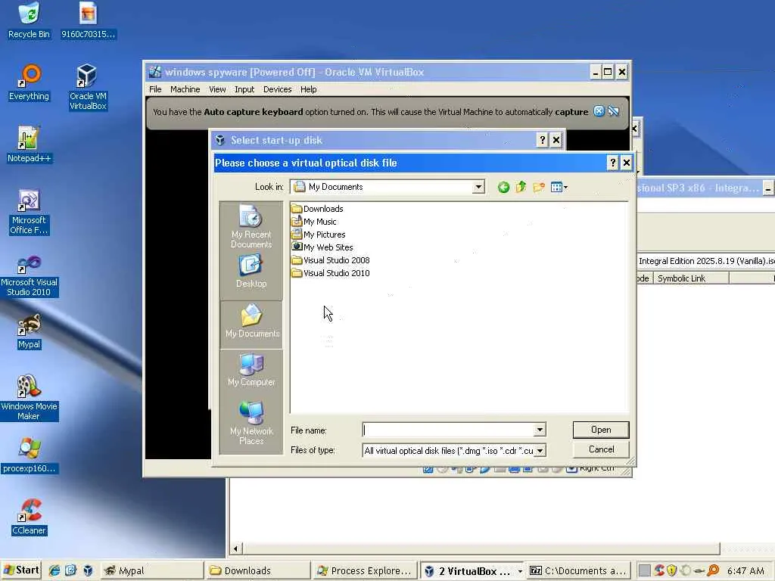Click the orange Everything tray icon
775x581 pixels.
[712, 570]
